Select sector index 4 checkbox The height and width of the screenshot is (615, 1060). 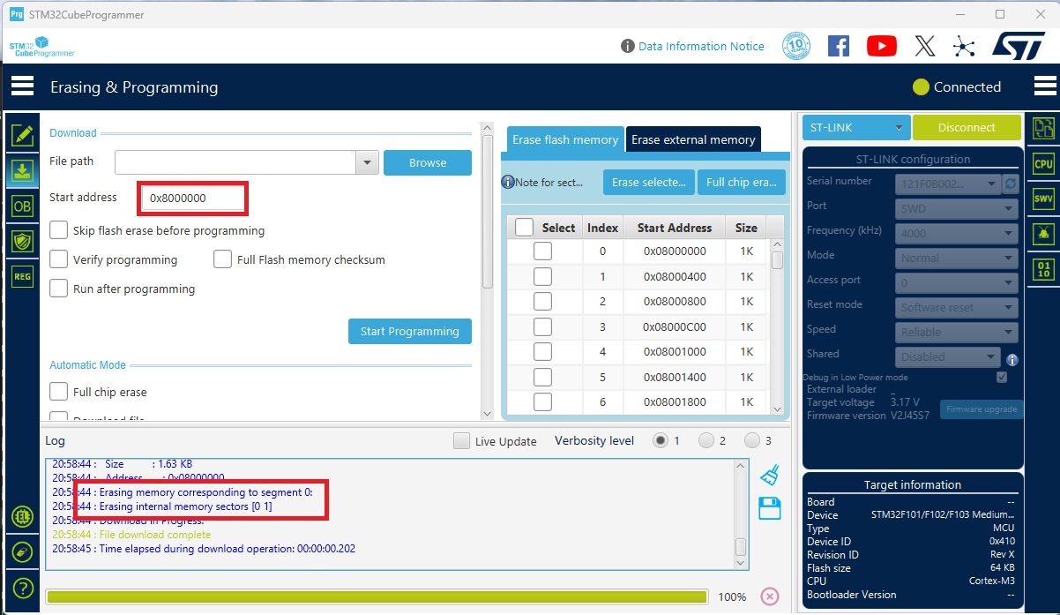[x=543, y=351]
